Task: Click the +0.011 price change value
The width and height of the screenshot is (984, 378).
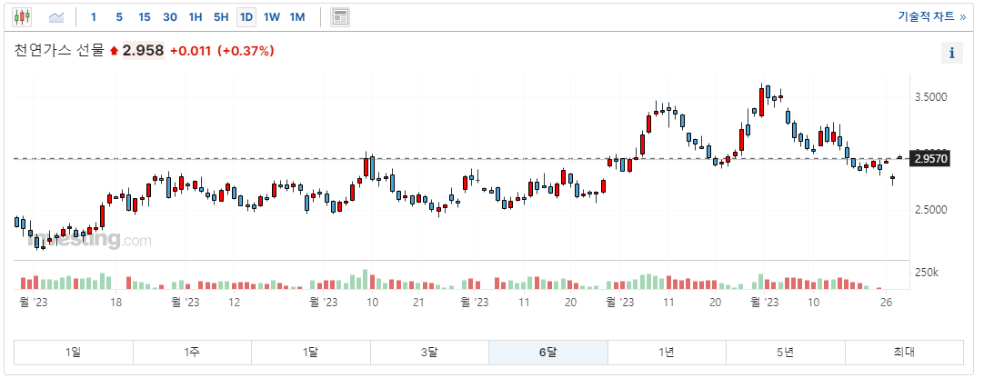Action: tap(191, 52)
